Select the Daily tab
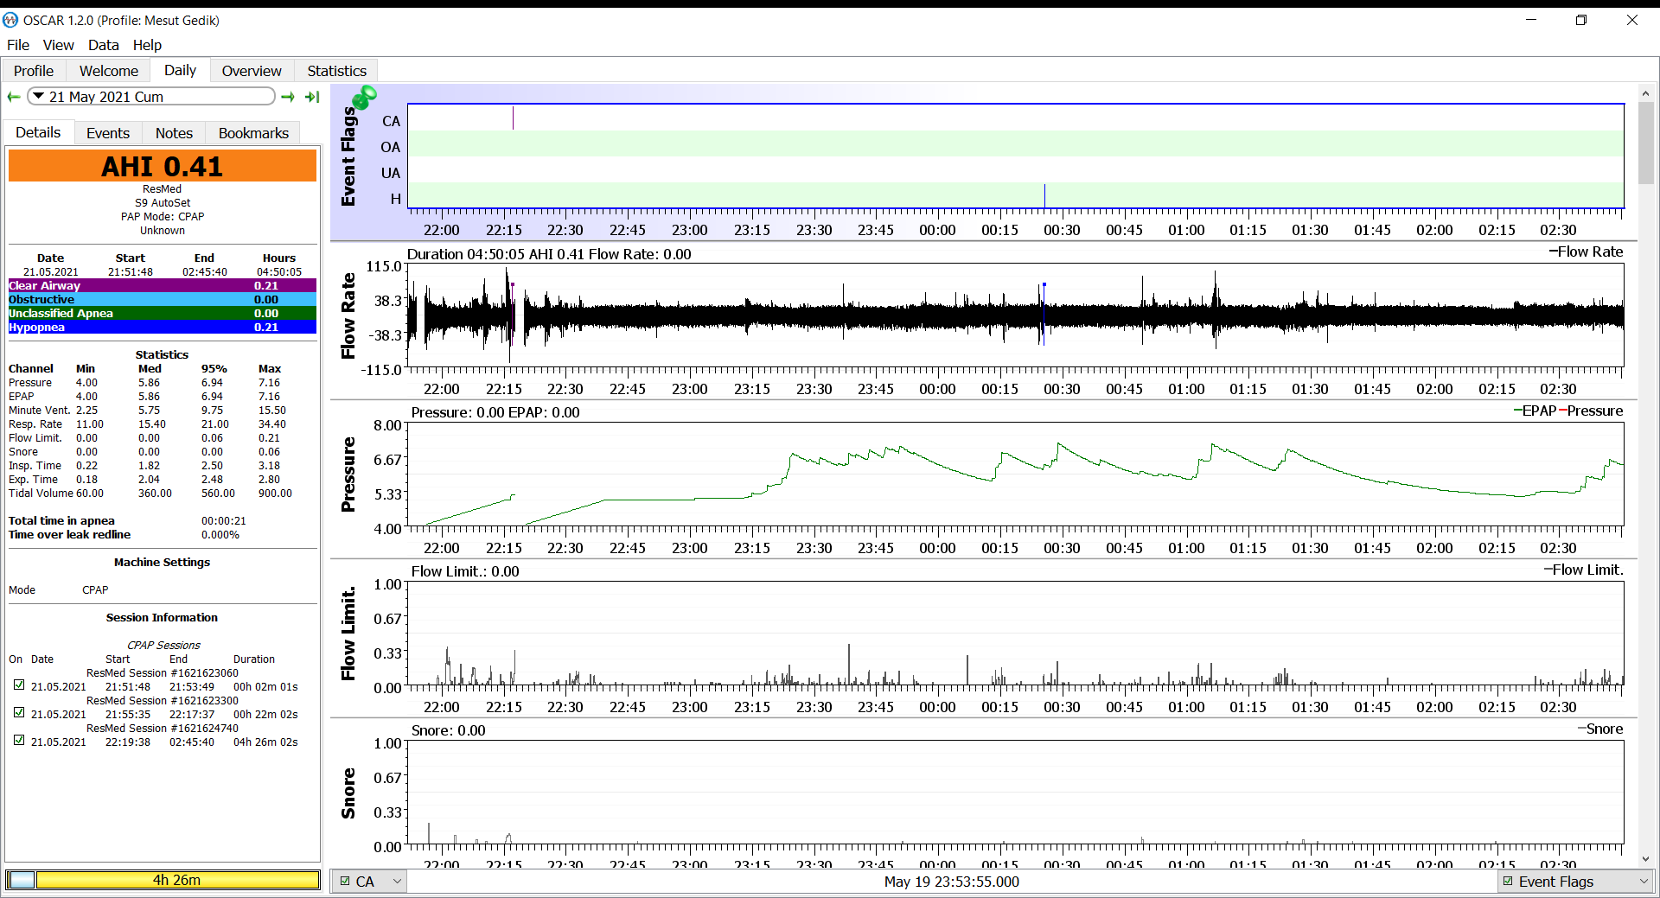The image size is (1660, 898). 180,70
